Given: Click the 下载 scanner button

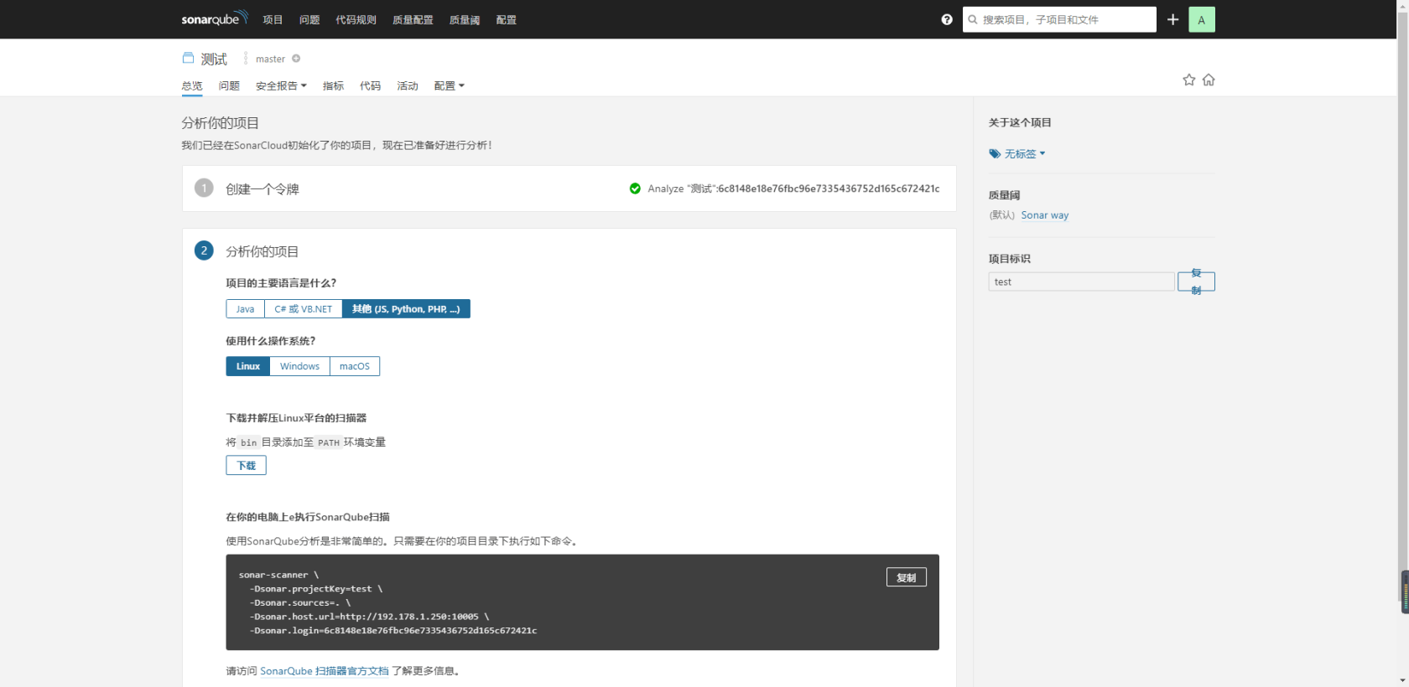Looking at the screenshot, I should click(x=246, y=465).
